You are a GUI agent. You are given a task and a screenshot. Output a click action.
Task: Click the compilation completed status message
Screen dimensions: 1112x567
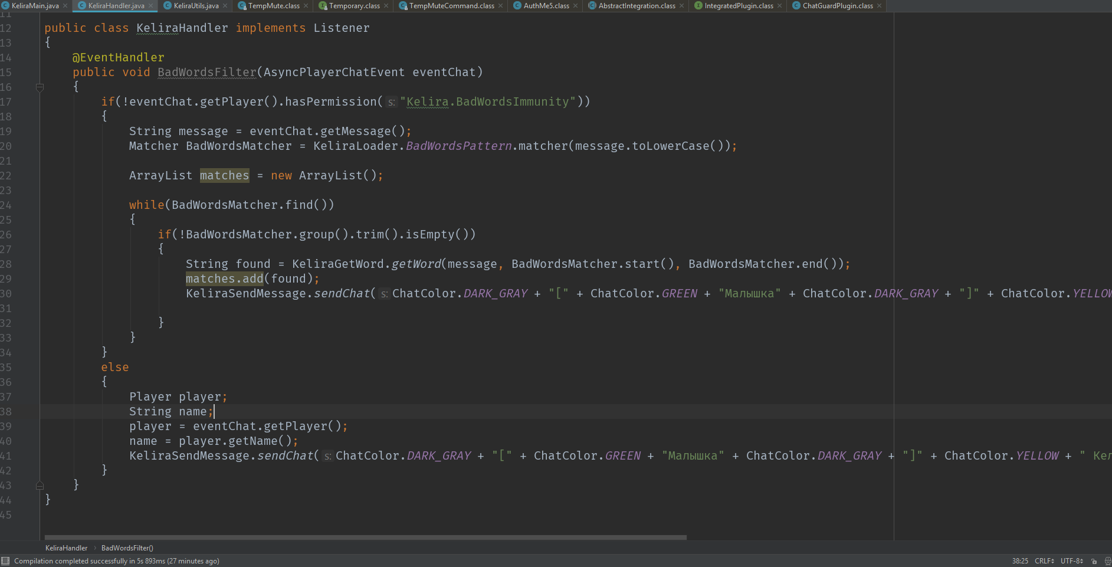tap(117, 561)
